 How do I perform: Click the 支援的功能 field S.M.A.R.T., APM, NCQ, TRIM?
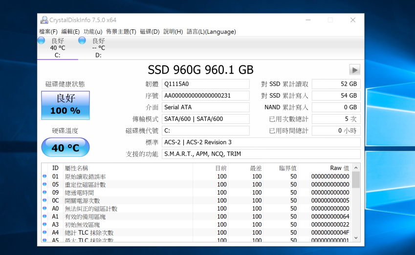261,154
